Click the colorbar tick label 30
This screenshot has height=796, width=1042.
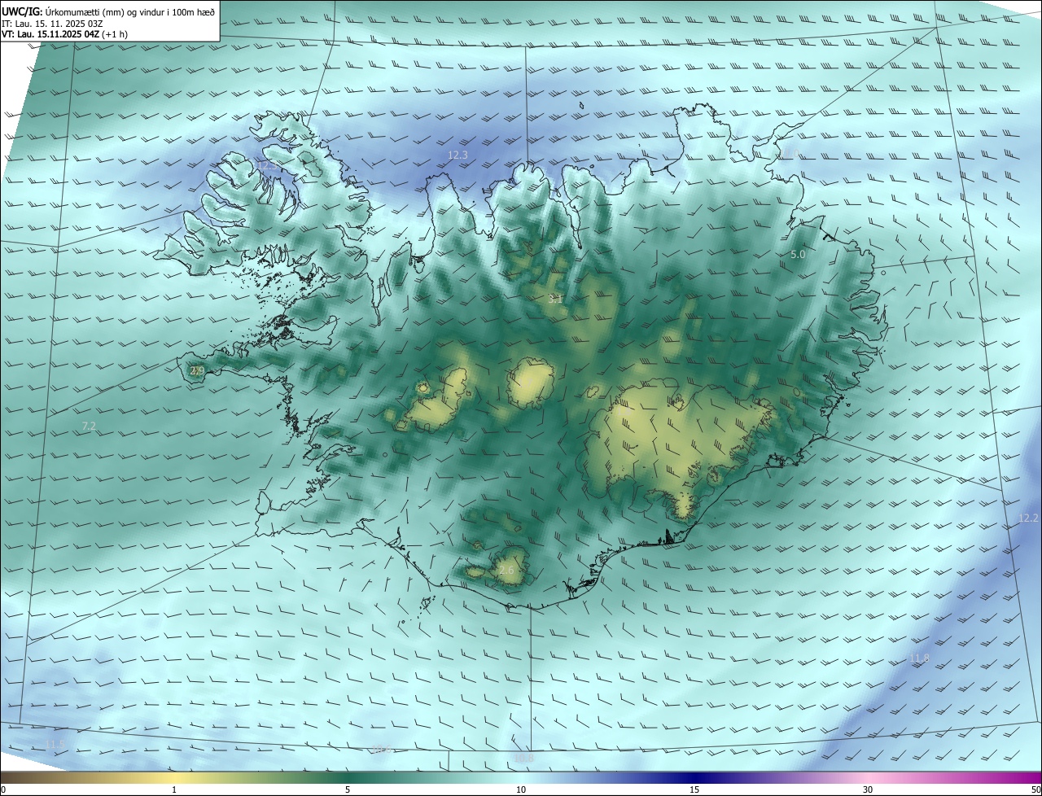[868, 789]
